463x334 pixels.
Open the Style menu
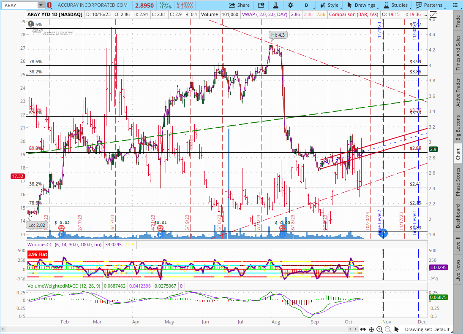click(x=329, y=5)
